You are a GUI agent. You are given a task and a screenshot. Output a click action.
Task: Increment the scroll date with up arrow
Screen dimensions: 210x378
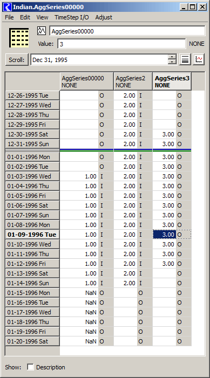point(172,57)
